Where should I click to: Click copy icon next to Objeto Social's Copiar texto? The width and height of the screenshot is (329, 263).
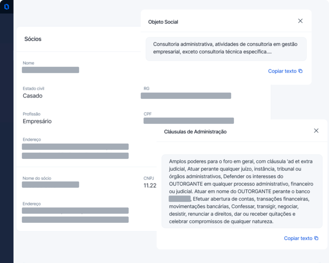click(x=300, y=71)
